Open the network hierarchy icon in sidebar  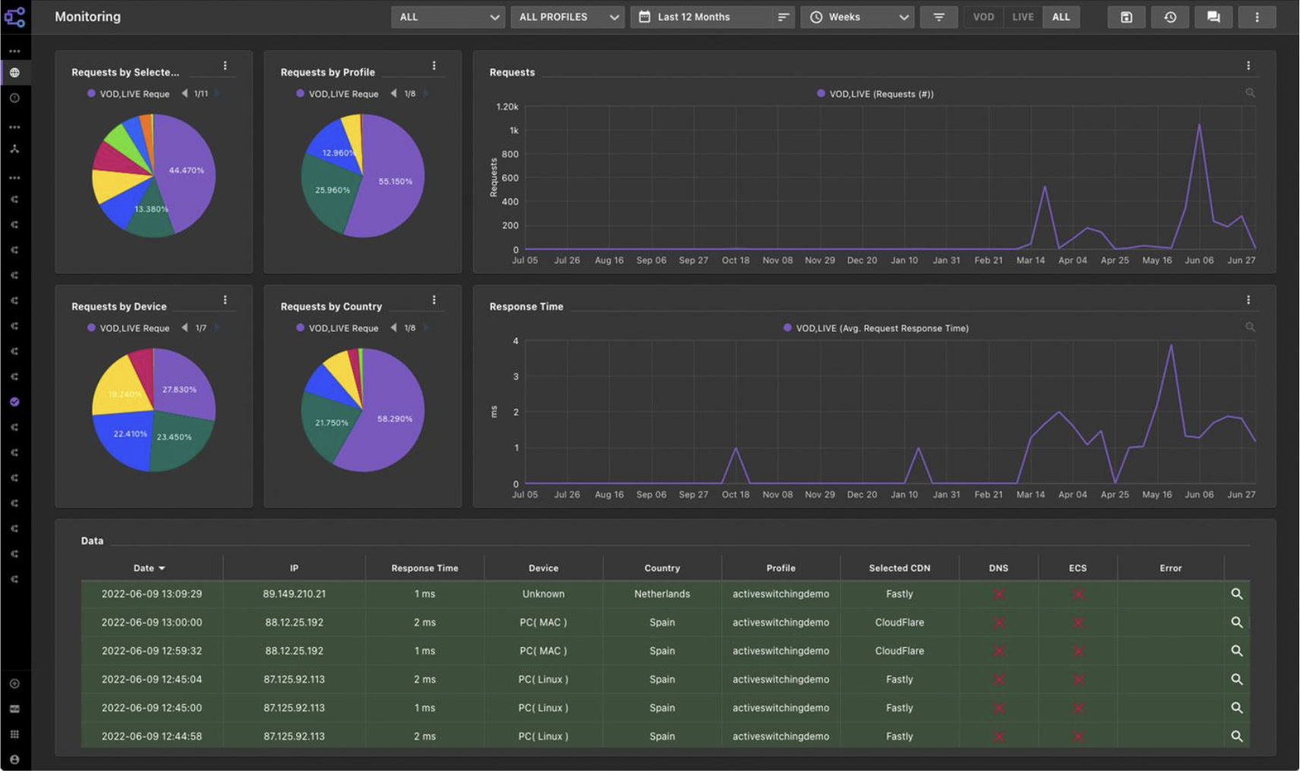tap(14, 149)
